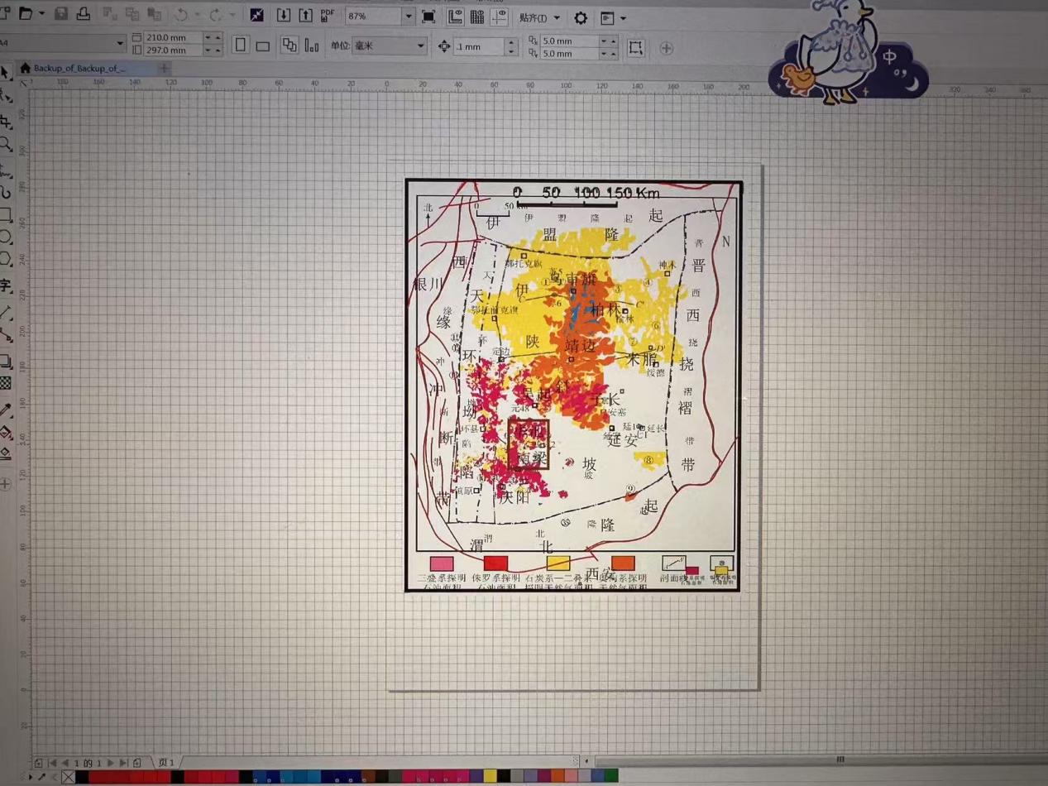Viewport: 1048px width, 786px height.
Task: Click the Print icon
Action: tap(83, 15)
